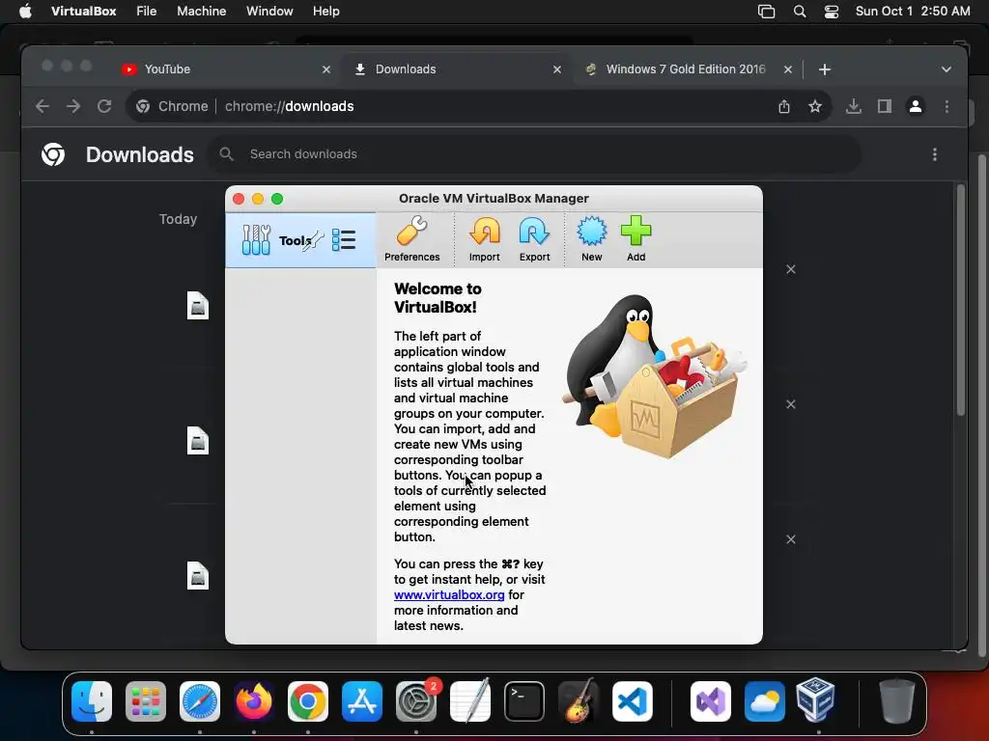Open App Store from the dock
This screenshot has width=989, height=741.
(362, 701)
